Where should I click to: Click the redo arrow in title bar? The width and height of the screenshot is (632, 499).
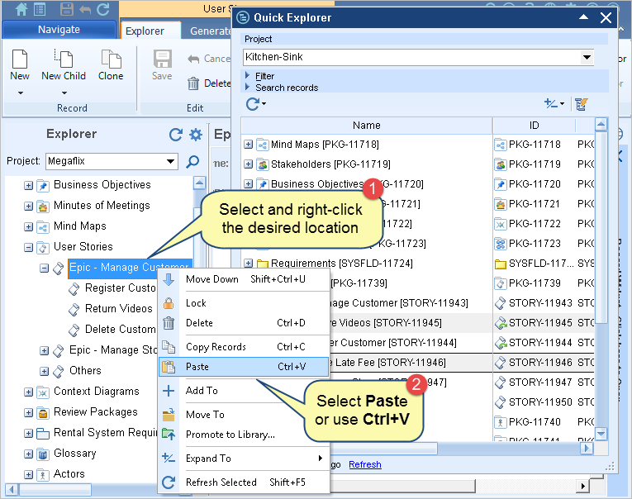click(x=103, y=9)
